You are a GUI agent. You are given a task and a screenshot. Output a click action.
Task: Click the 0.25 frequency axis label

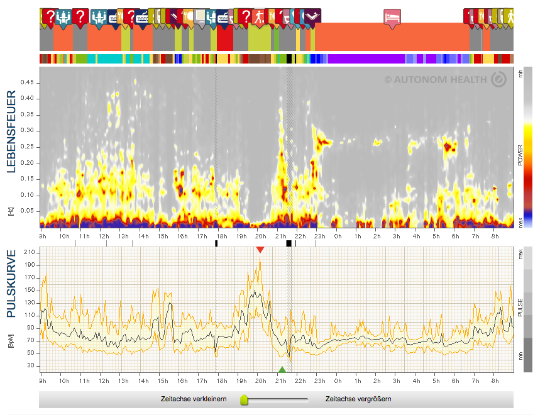click(x=27, y=147)
